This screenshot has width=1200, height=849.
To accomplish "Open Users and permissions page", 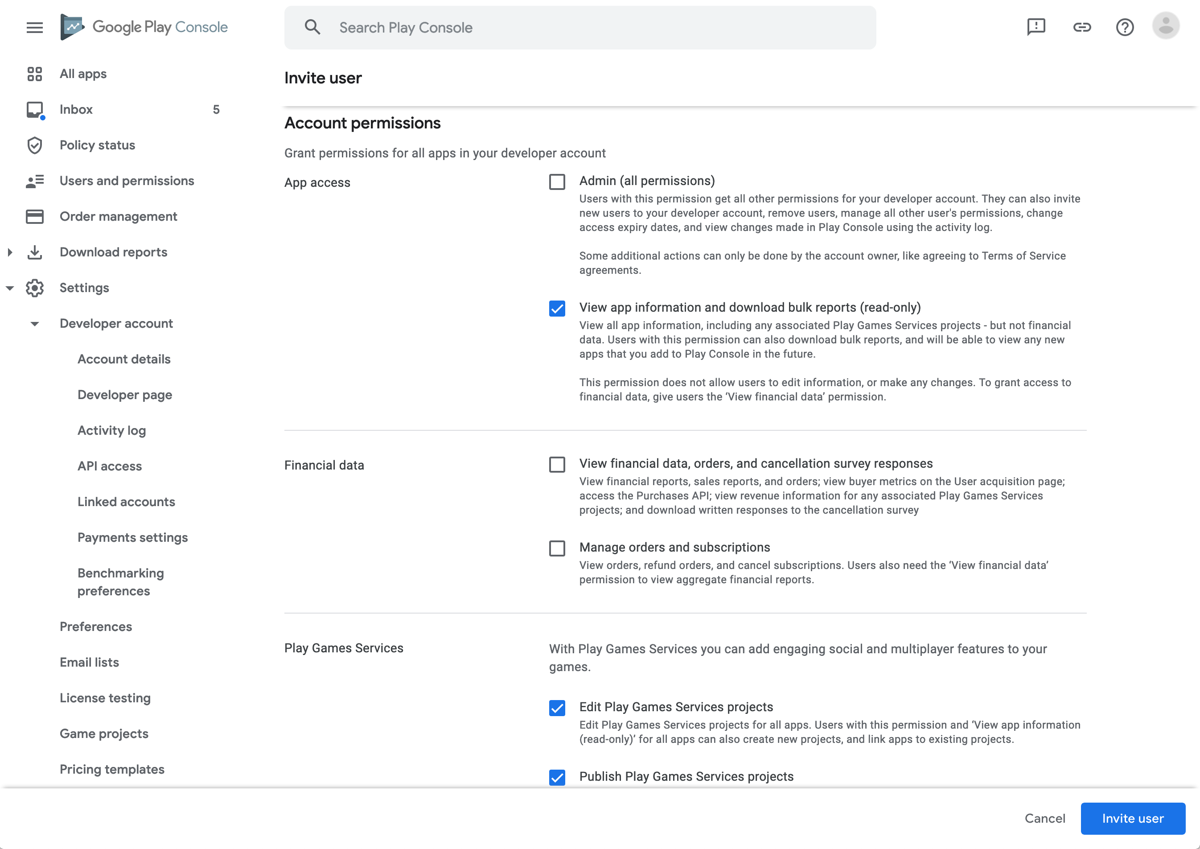I will click(x=127, y=181).
